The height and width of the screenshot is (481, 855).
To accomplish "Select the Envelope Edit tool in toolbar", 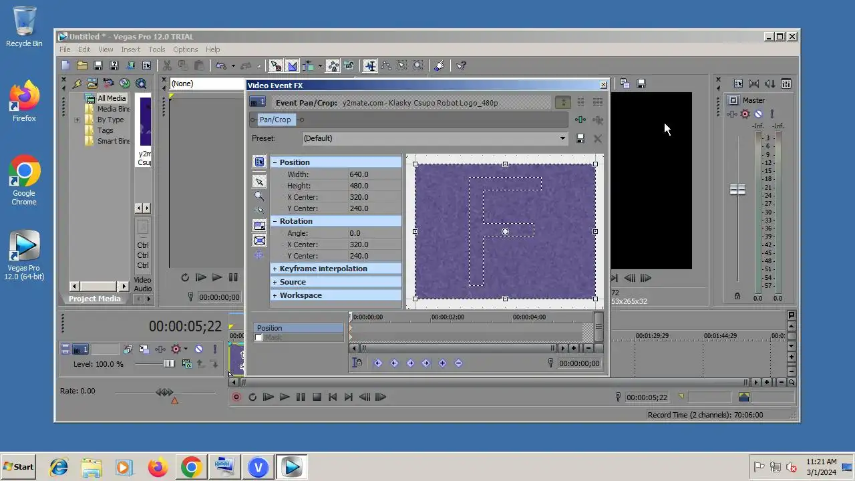I will pos(386,65).
